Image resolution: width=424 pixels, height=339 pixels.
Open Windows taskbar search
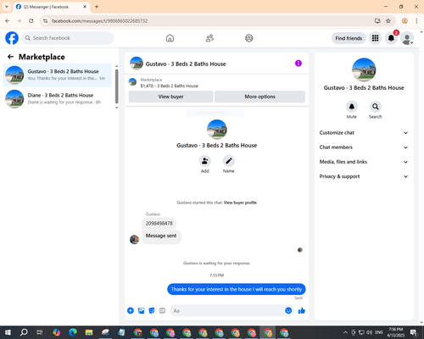point(24,332)
